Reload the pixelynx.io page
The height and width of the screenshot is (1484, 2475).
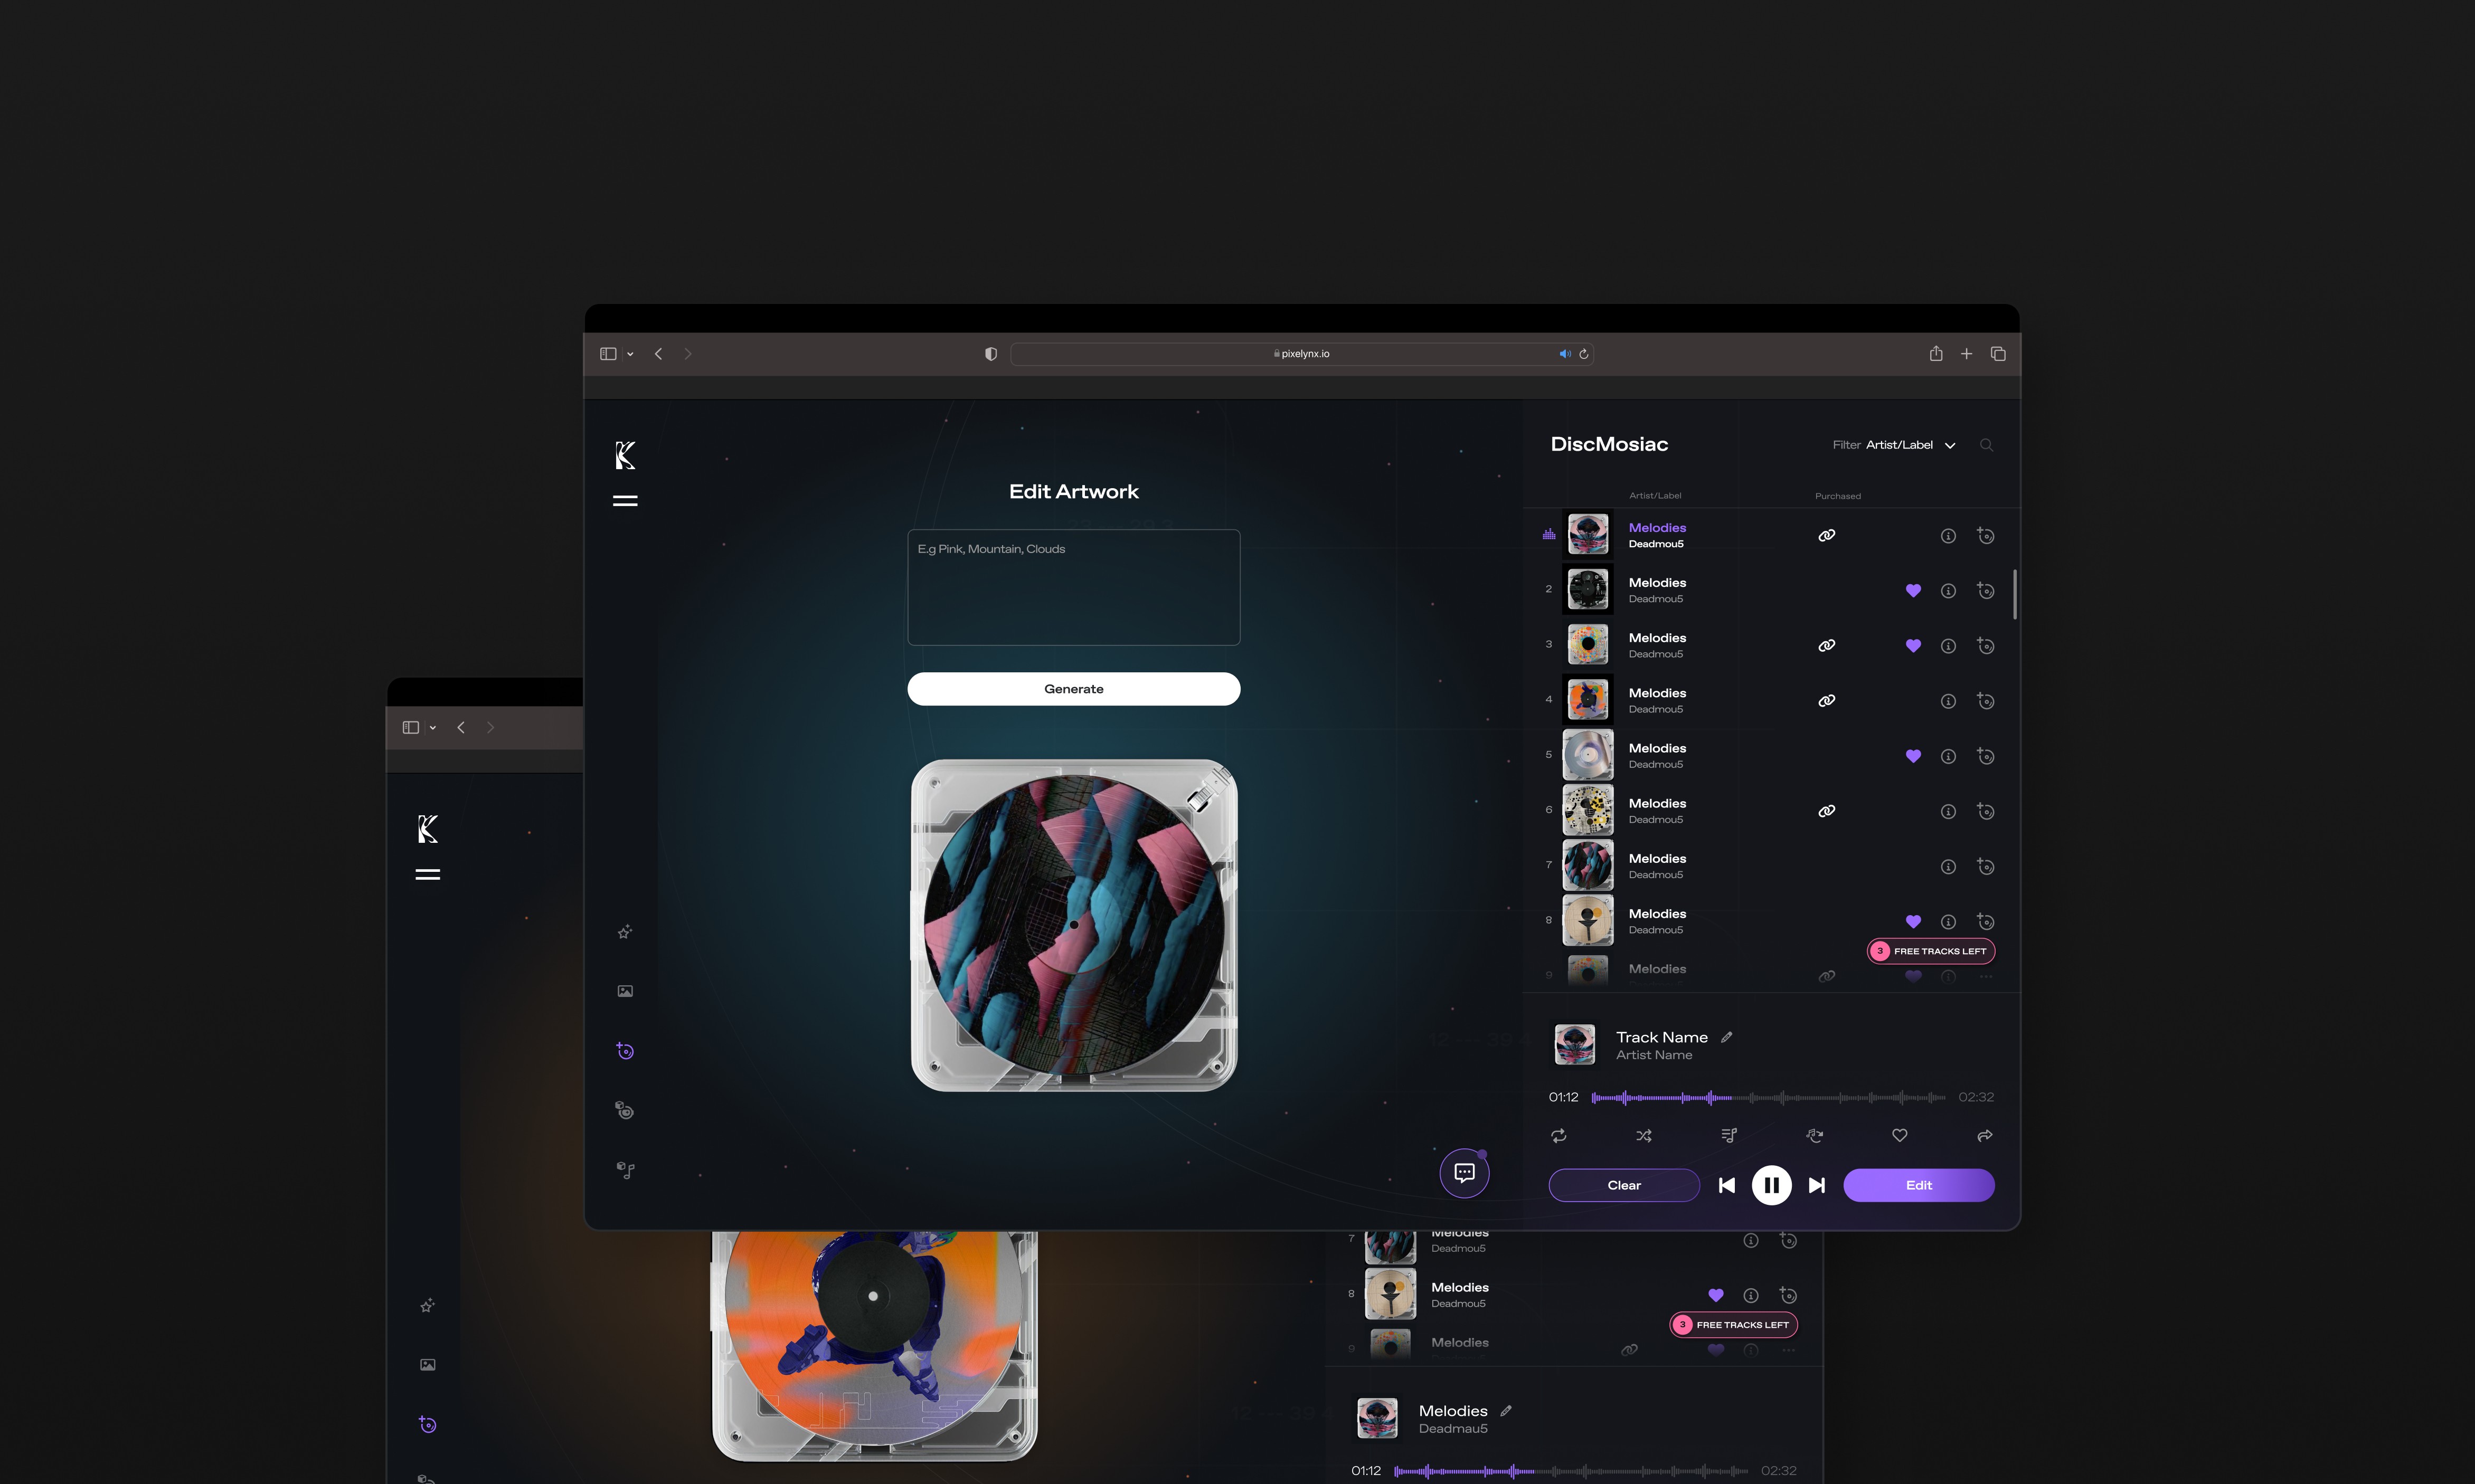1584,354
